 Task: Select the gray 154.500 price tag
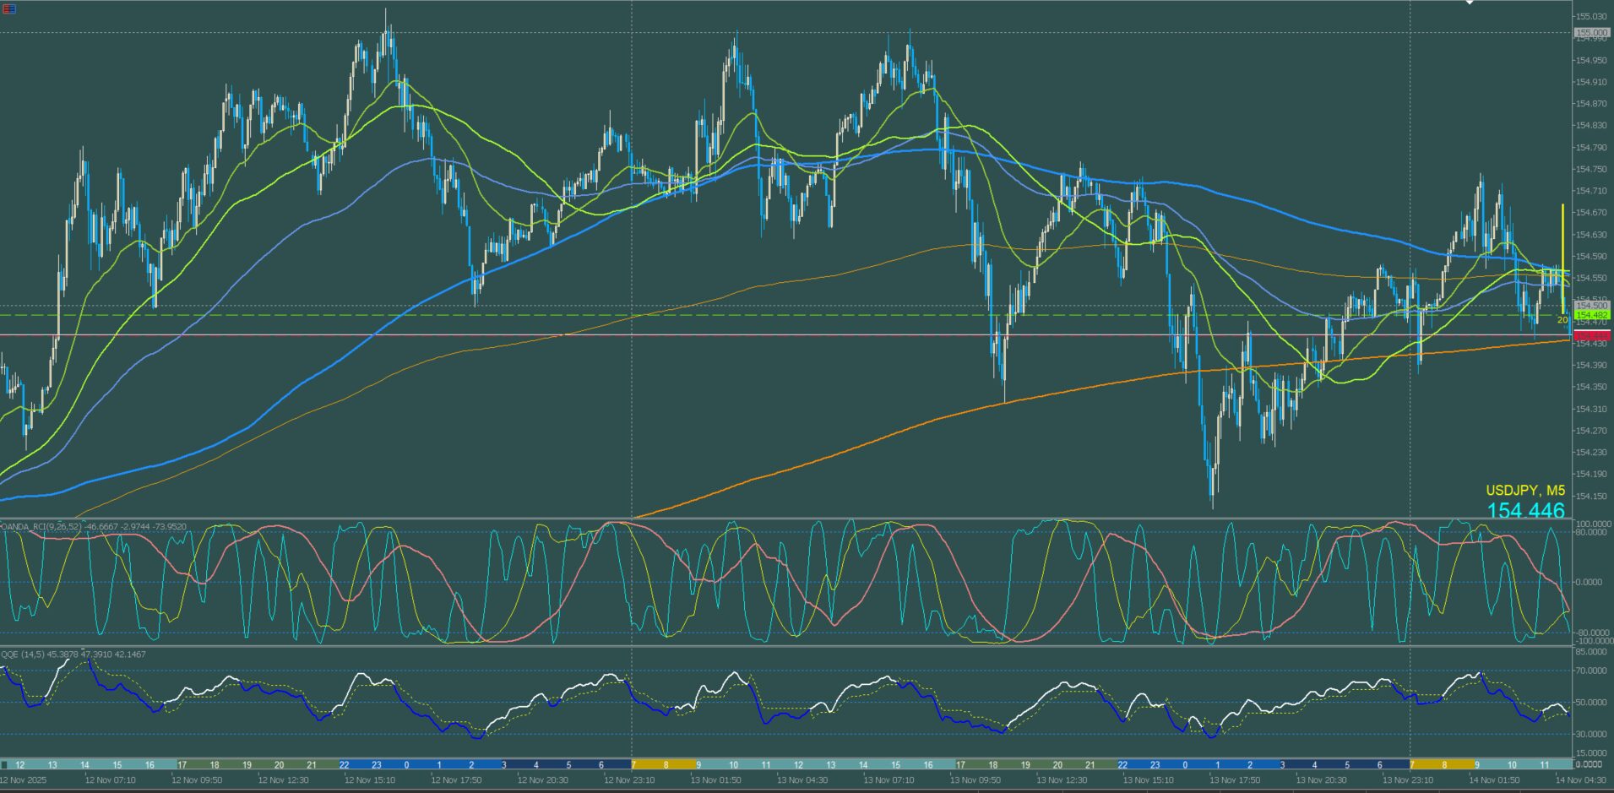point(1592,306)
